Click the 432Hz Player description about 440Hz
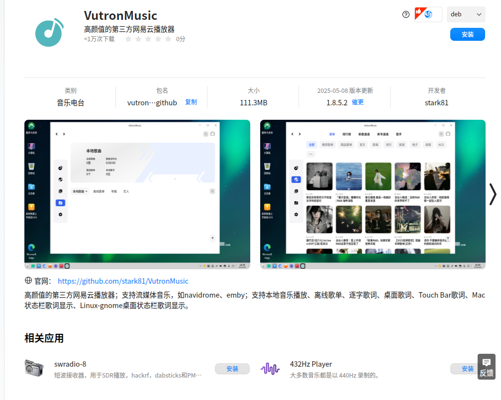Screen dimensions: 501x400 (334, 376)
